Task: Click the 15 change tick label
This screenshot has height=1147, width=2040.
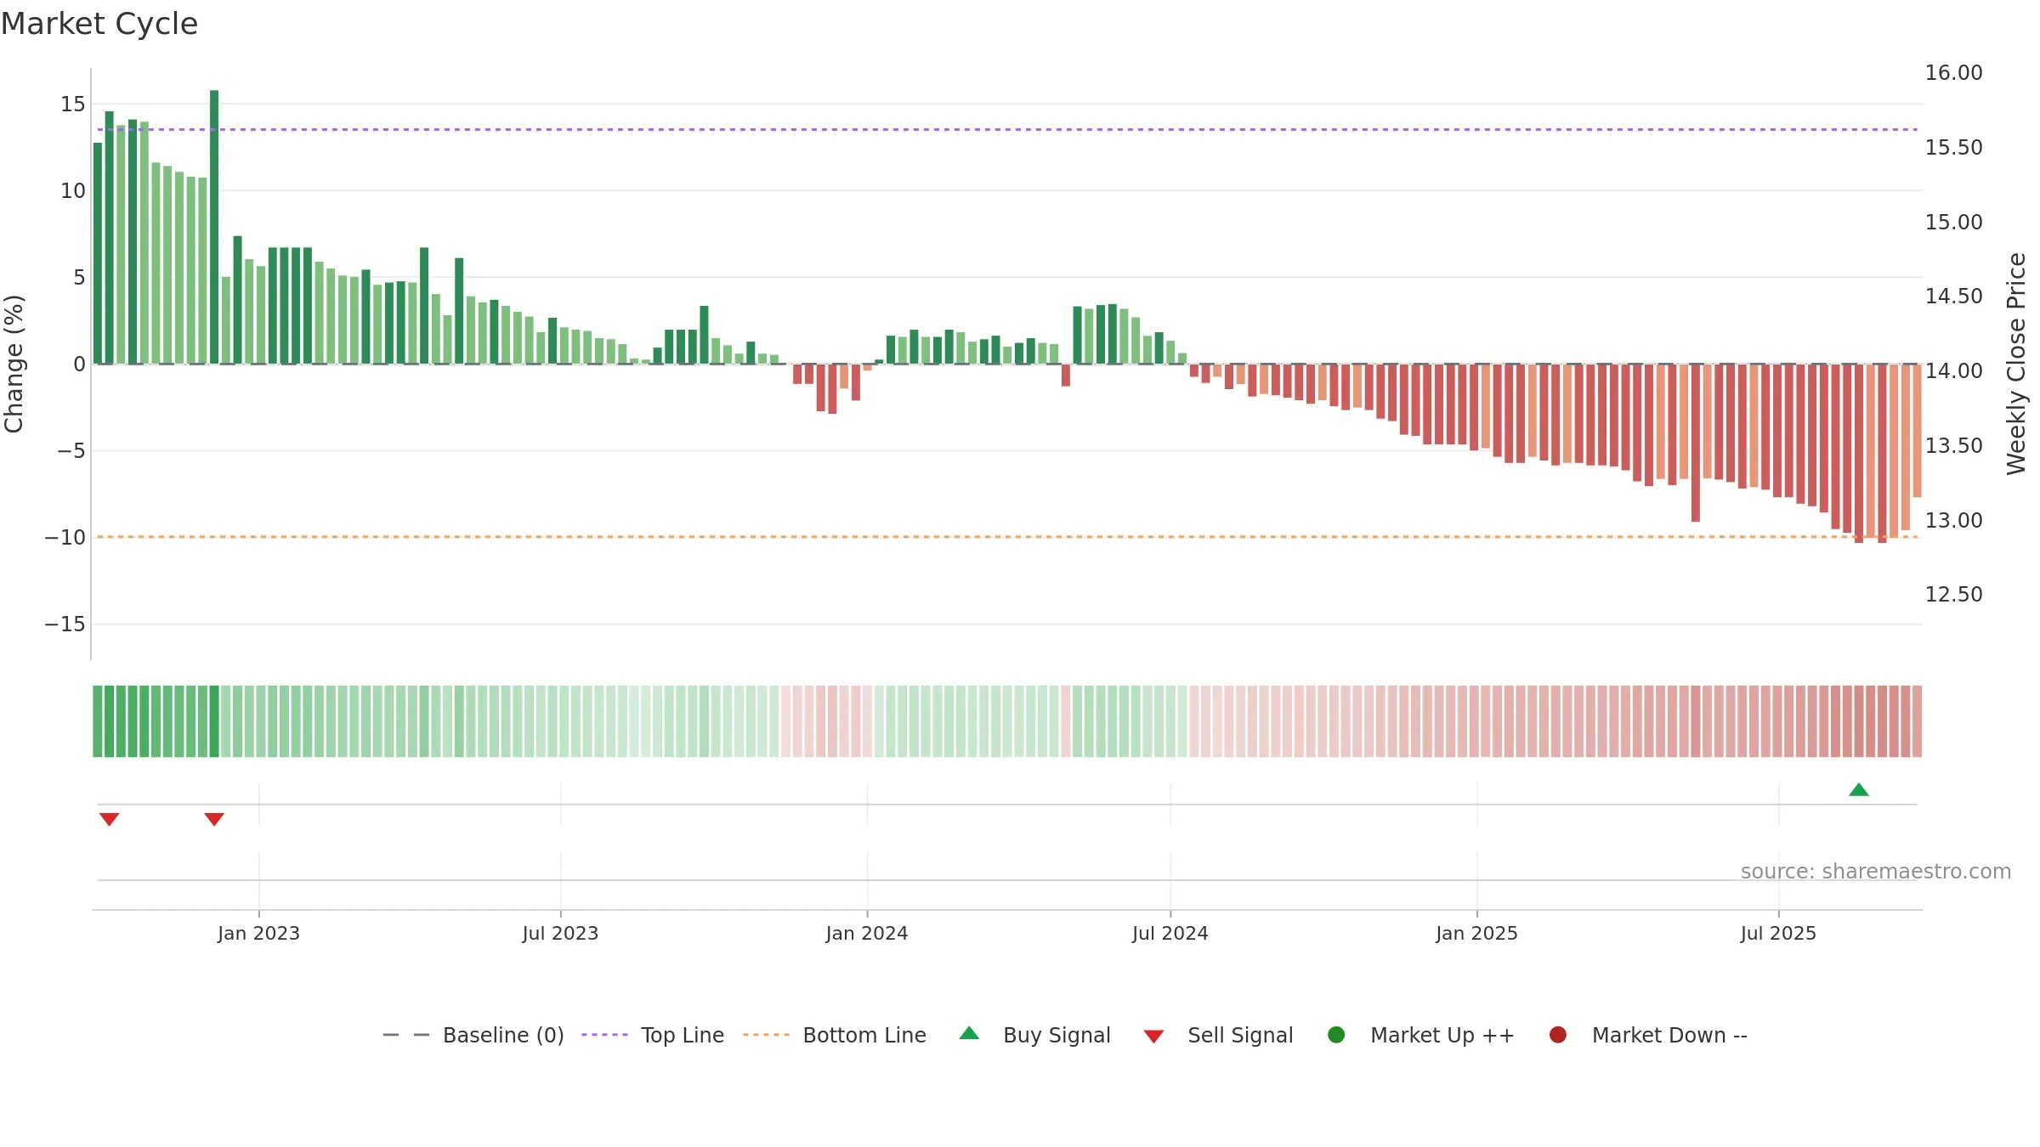Action: 73,105
